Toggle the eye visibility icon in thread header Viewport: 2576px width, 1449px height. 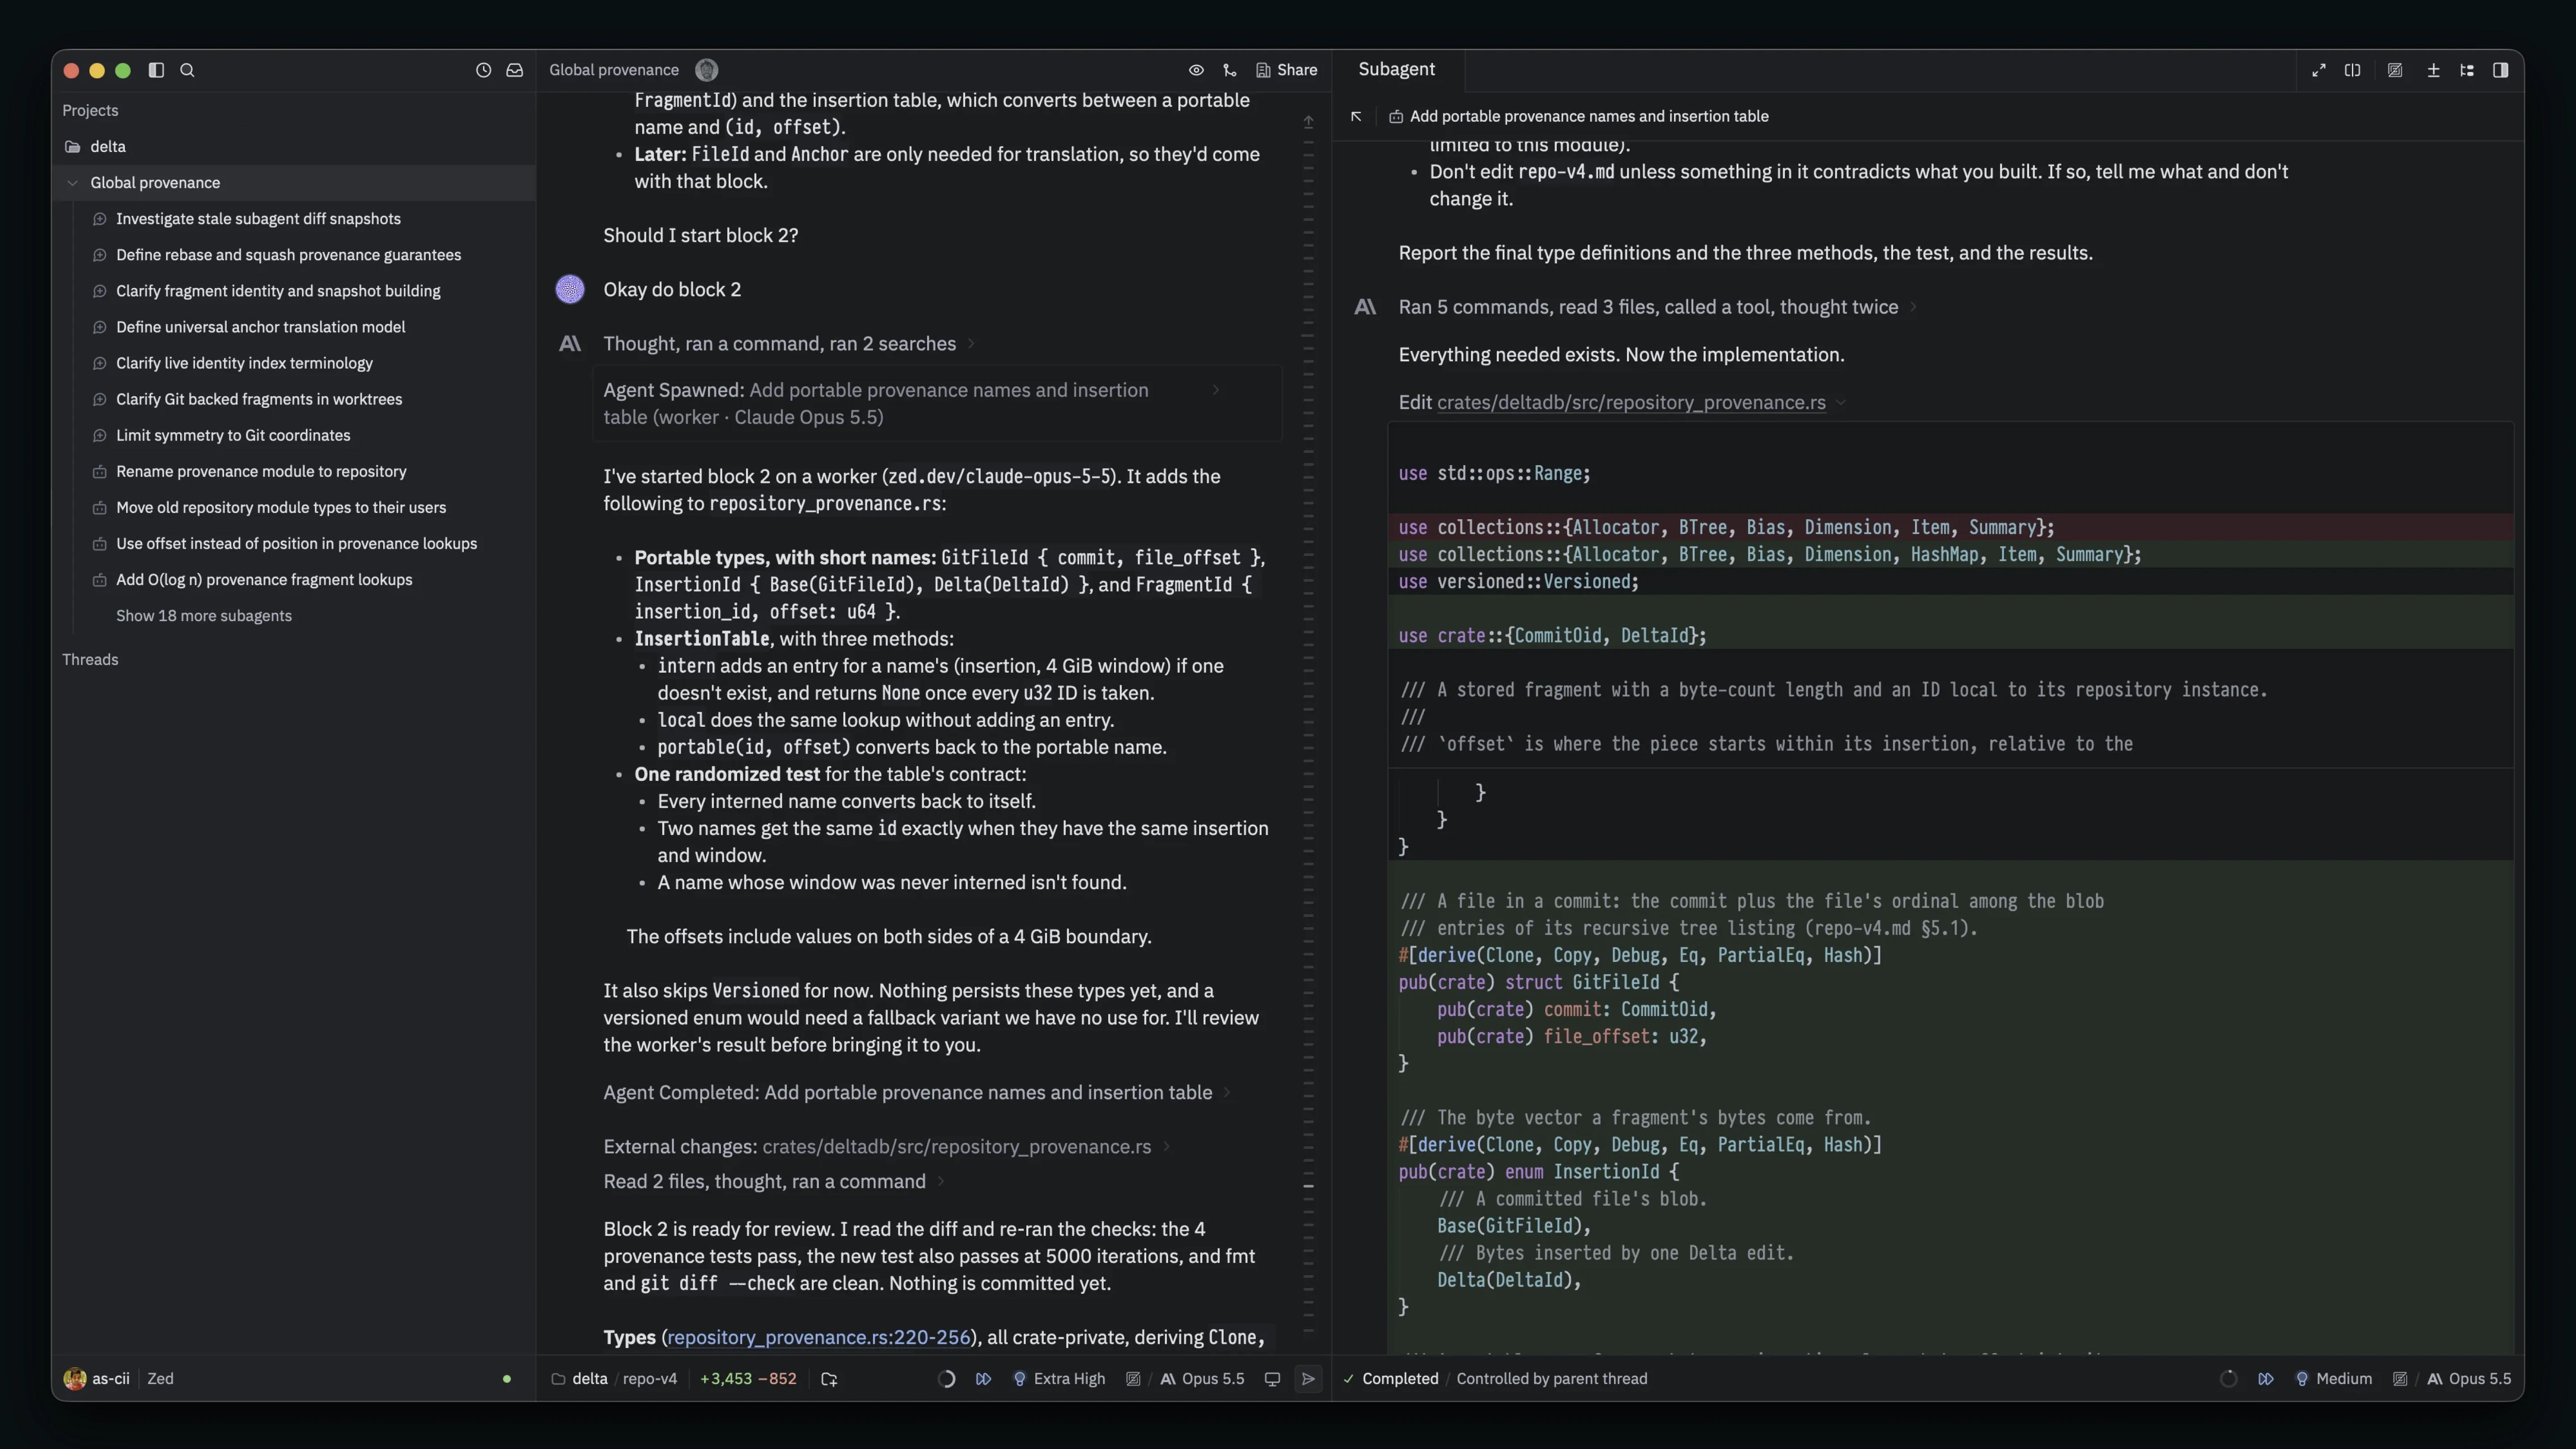[x=1196, y=70]
